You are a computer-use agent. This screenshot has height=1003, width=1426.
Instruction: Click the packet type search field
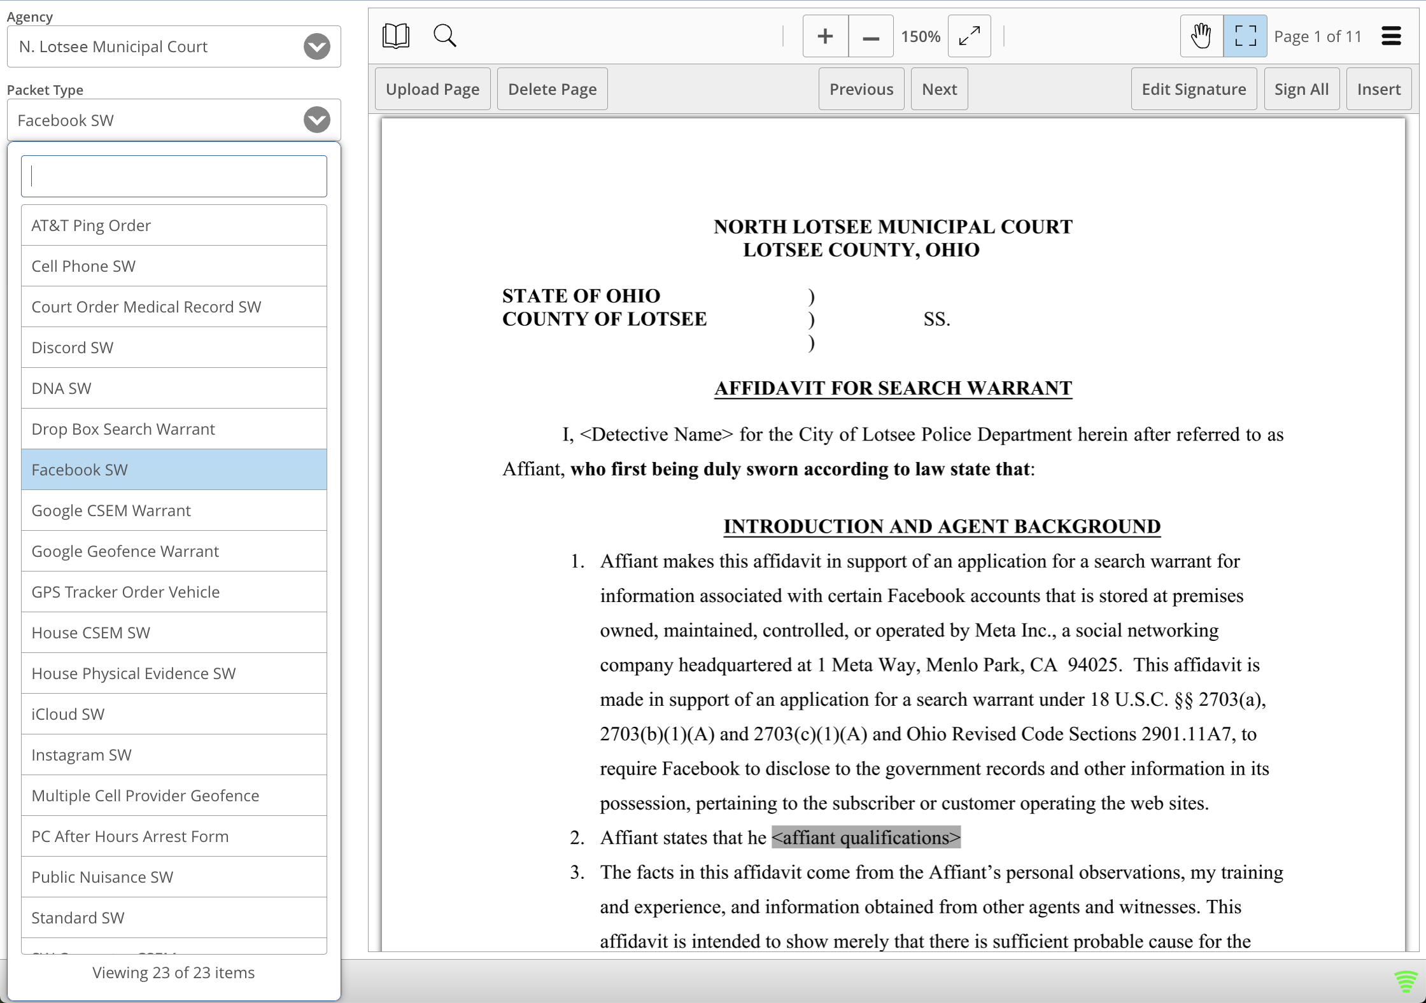click(174, 176)
